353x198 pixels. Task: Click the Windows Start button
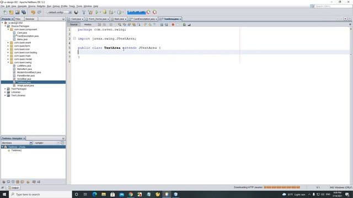pos(4,194)
